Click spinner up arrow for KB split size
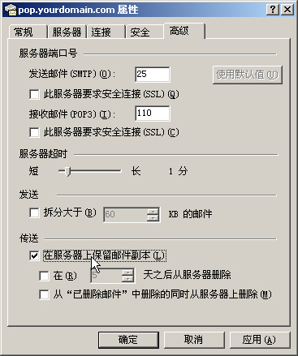The width and height of the screenshot is (298, 356). tap(153, 212)
